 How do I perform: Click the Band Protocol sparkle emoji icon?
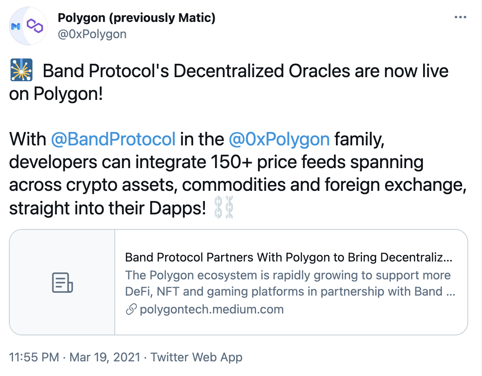(22, 70)
